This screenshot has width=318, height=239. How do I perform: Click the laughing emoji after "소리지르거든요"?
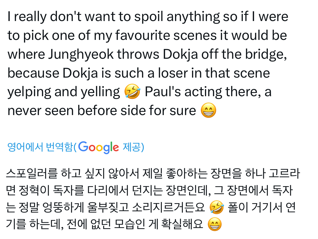(217, 208)
